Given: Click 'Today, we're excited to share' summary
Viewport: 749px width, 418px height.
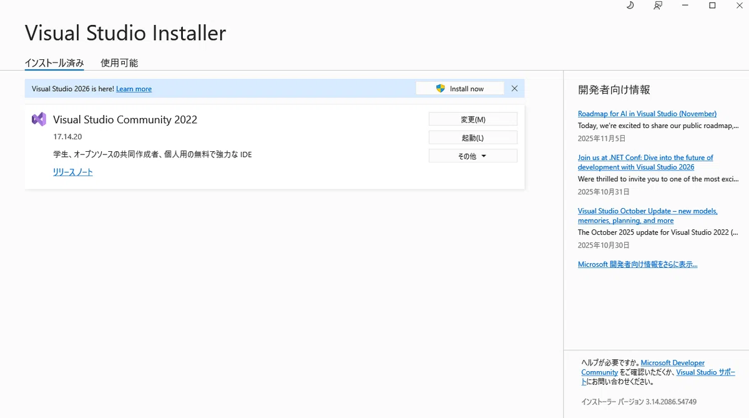Looking at the screenshot, I should pos(658,126).
